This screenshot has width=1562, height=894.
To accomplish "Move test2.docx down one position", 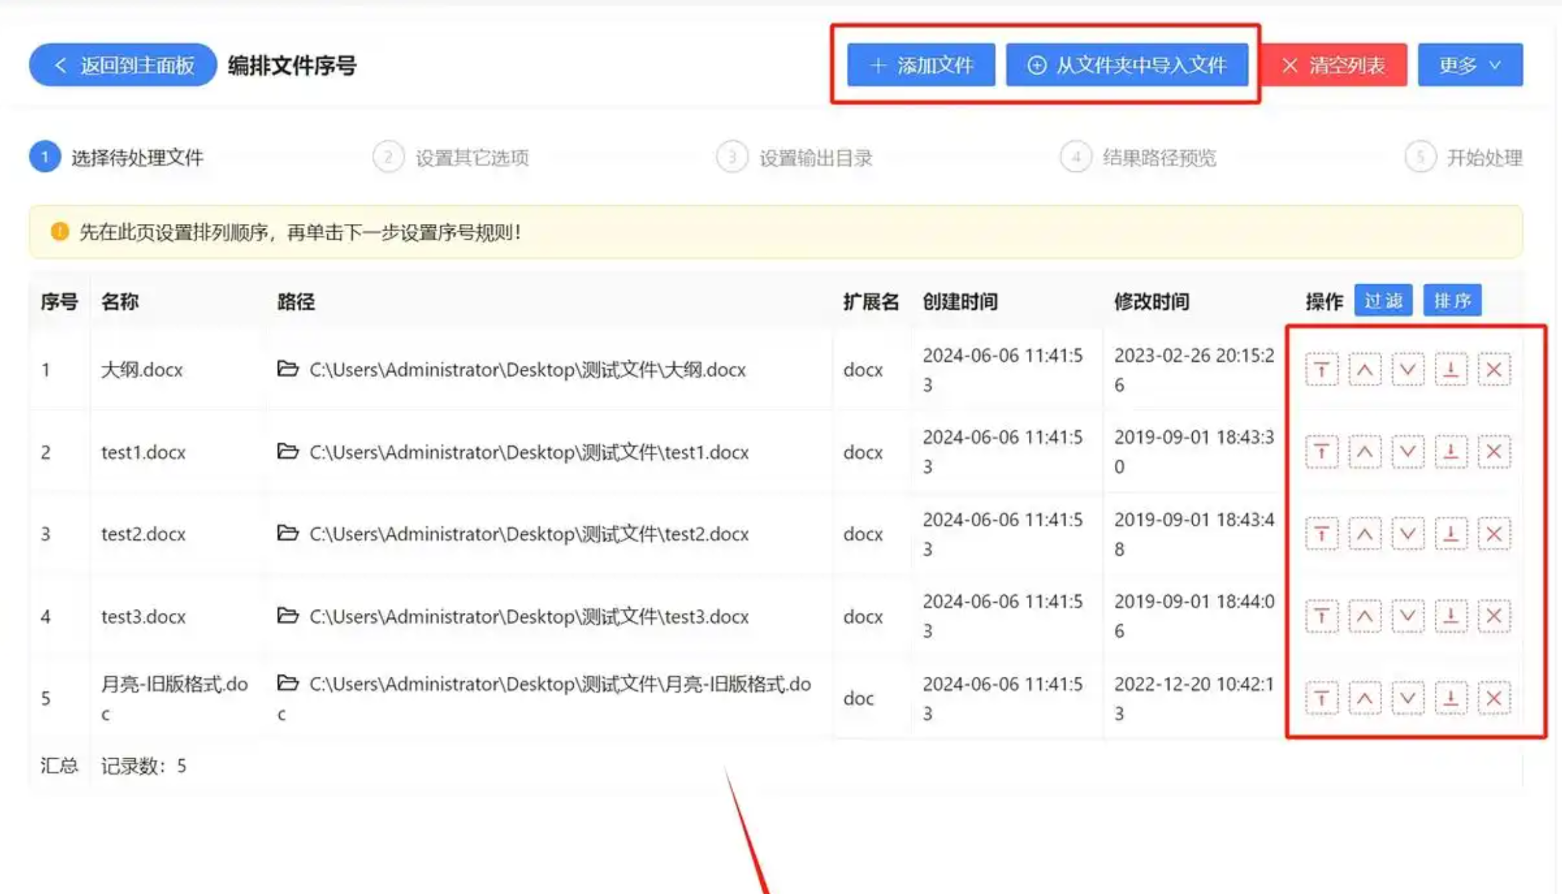I will click(x=1407, y=534).
